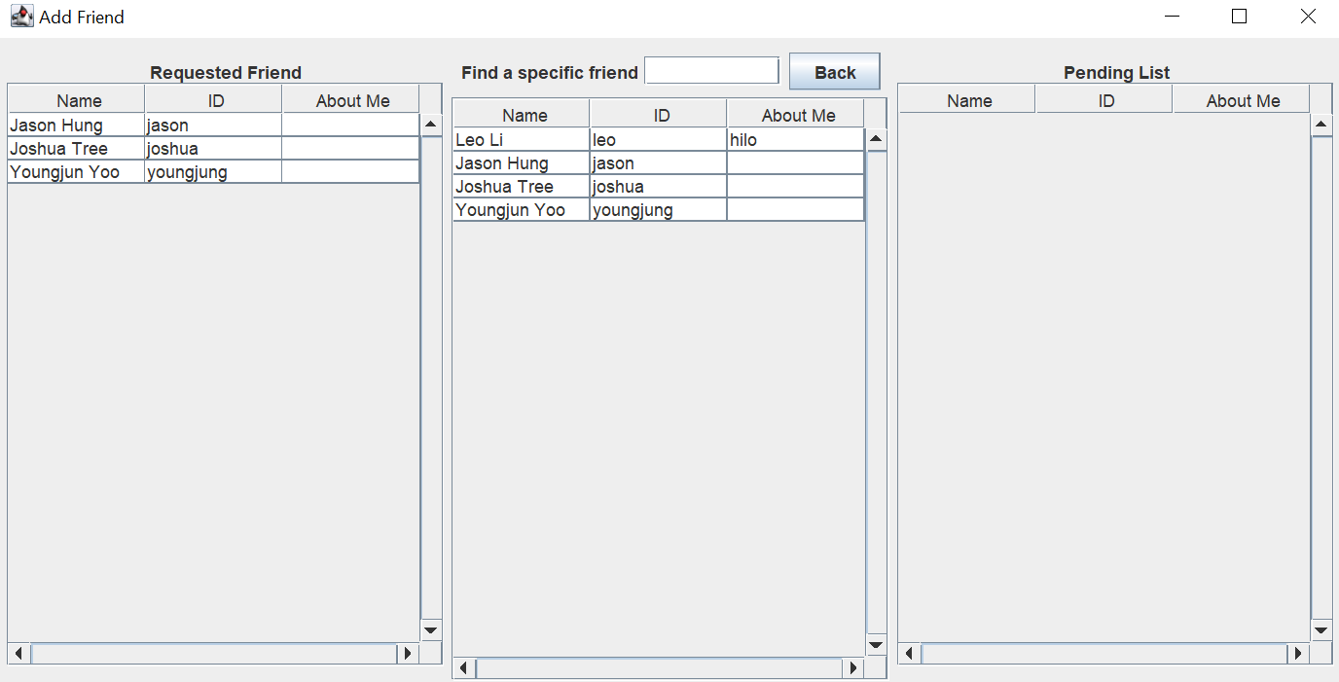Viewport: 1339px width, 682px height.
Task: Click ID header in Pending List table
Action: click(1104, 99)
